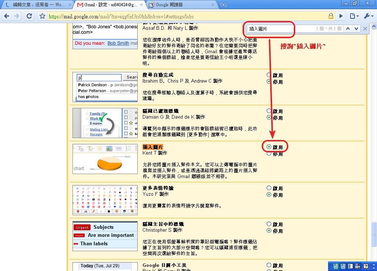
Task: Click the emoticon grid preview thumbnail
Action: (x=105, y=200)
